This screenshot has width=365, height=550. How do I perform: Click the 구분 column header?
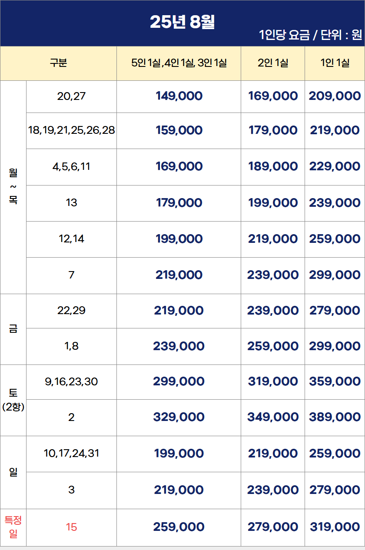coord(58,63)
